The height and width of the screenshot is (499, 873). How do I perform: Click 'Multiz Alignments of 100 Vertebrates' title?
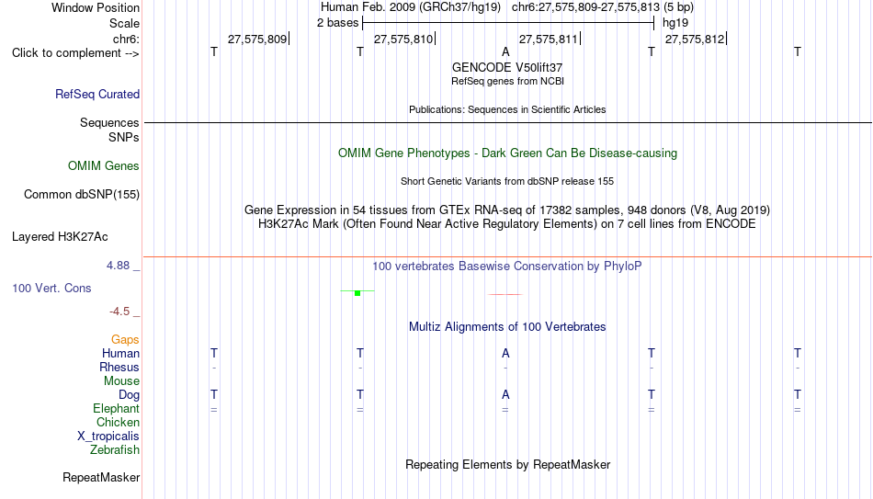pyautogui.click(x=507, y=327)
